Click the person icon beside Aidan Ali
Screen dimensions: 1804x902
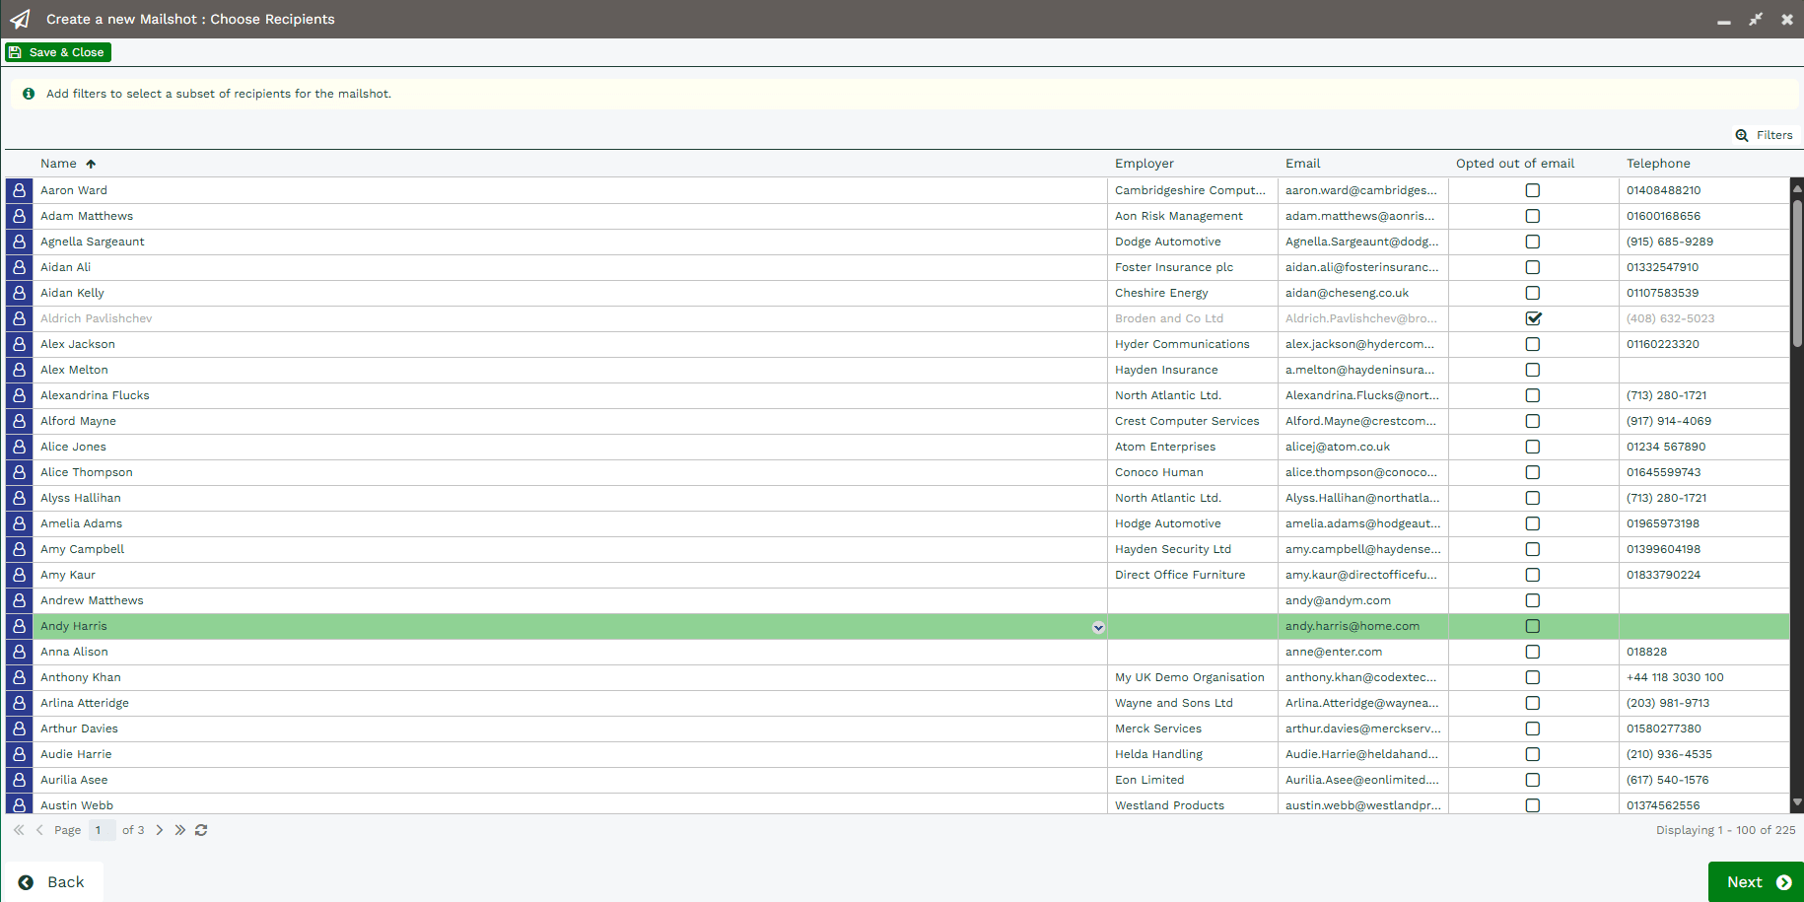[19, 267]
